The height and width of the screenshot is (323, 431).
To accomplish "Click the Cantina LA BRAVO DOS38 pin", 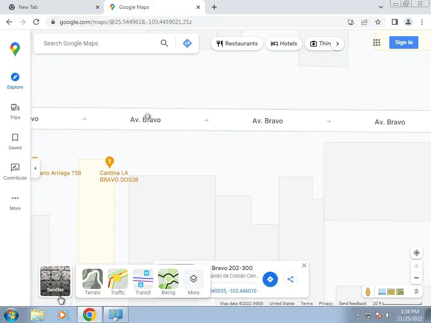I will pos(109,162).
